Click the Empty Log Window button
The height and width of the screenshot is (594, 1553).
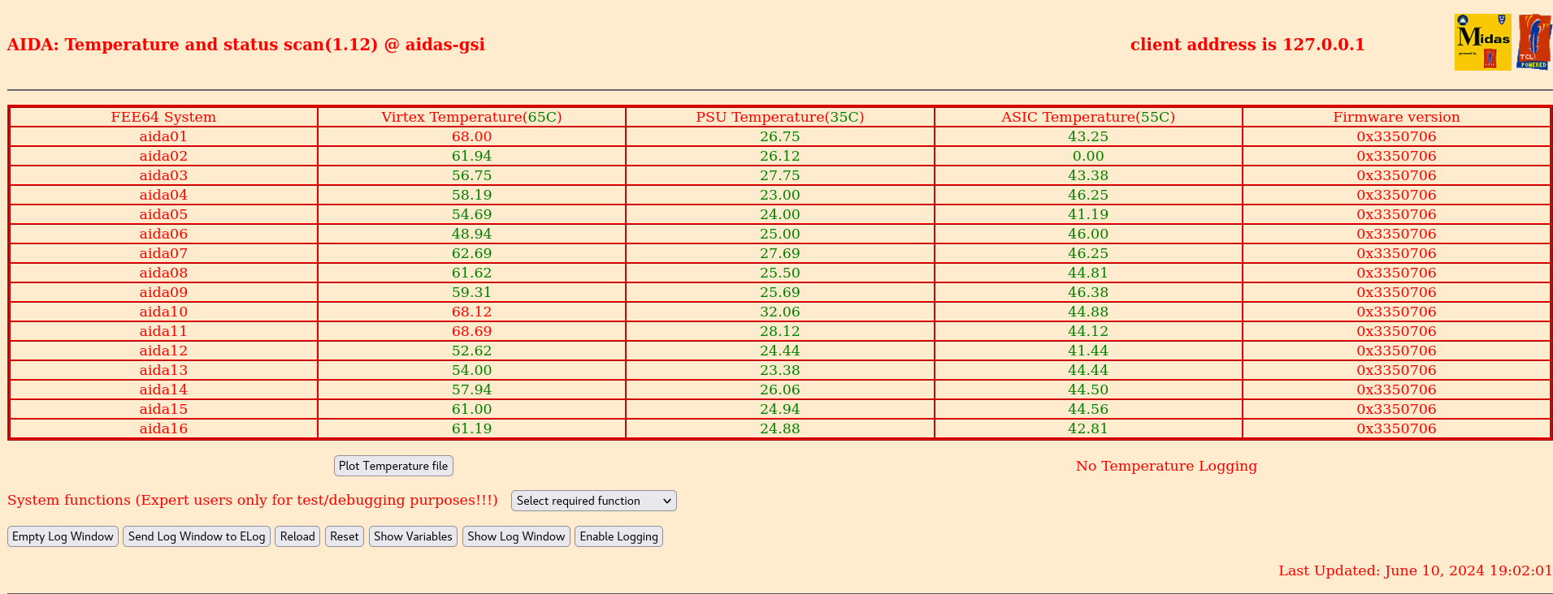click(x=63, y=536)
